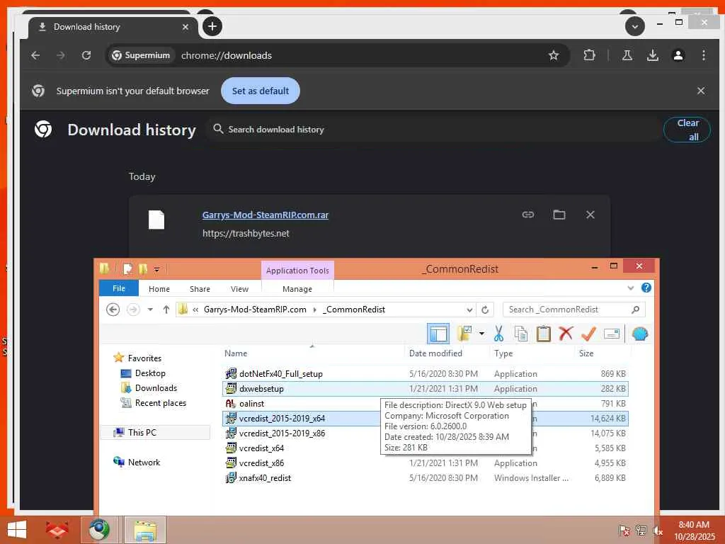Open Garrys-Mod-SteamRIP.com.rar download link

(266, 215)
